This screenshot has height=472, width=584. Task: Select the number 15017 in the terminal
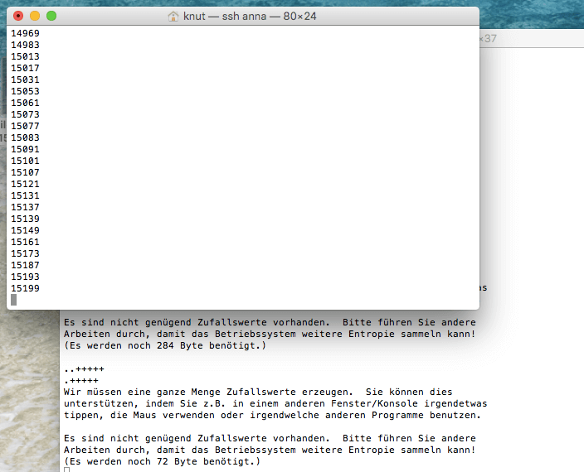(25, 68)
